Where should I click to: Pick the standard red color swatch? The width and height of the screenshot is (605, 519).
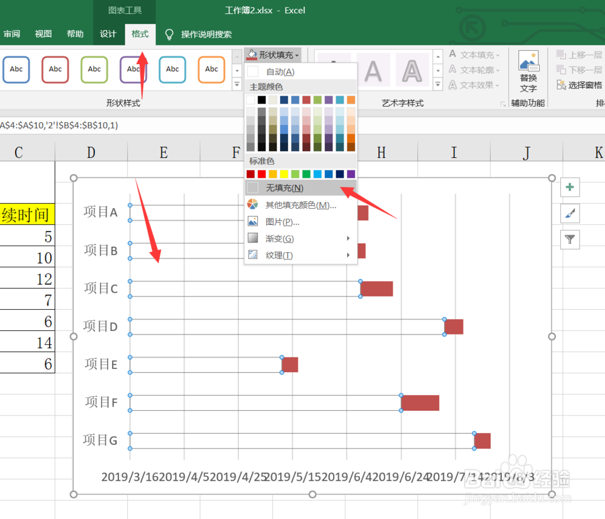click(x=261, y=174)
